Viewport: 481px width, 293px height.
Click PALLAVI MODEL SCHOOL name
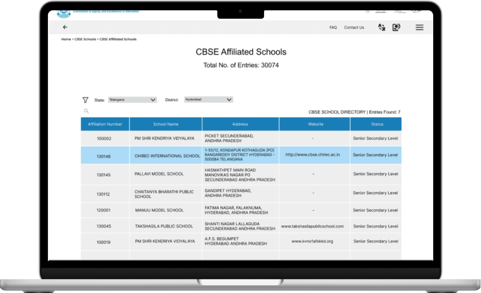[x=159, y=174]
